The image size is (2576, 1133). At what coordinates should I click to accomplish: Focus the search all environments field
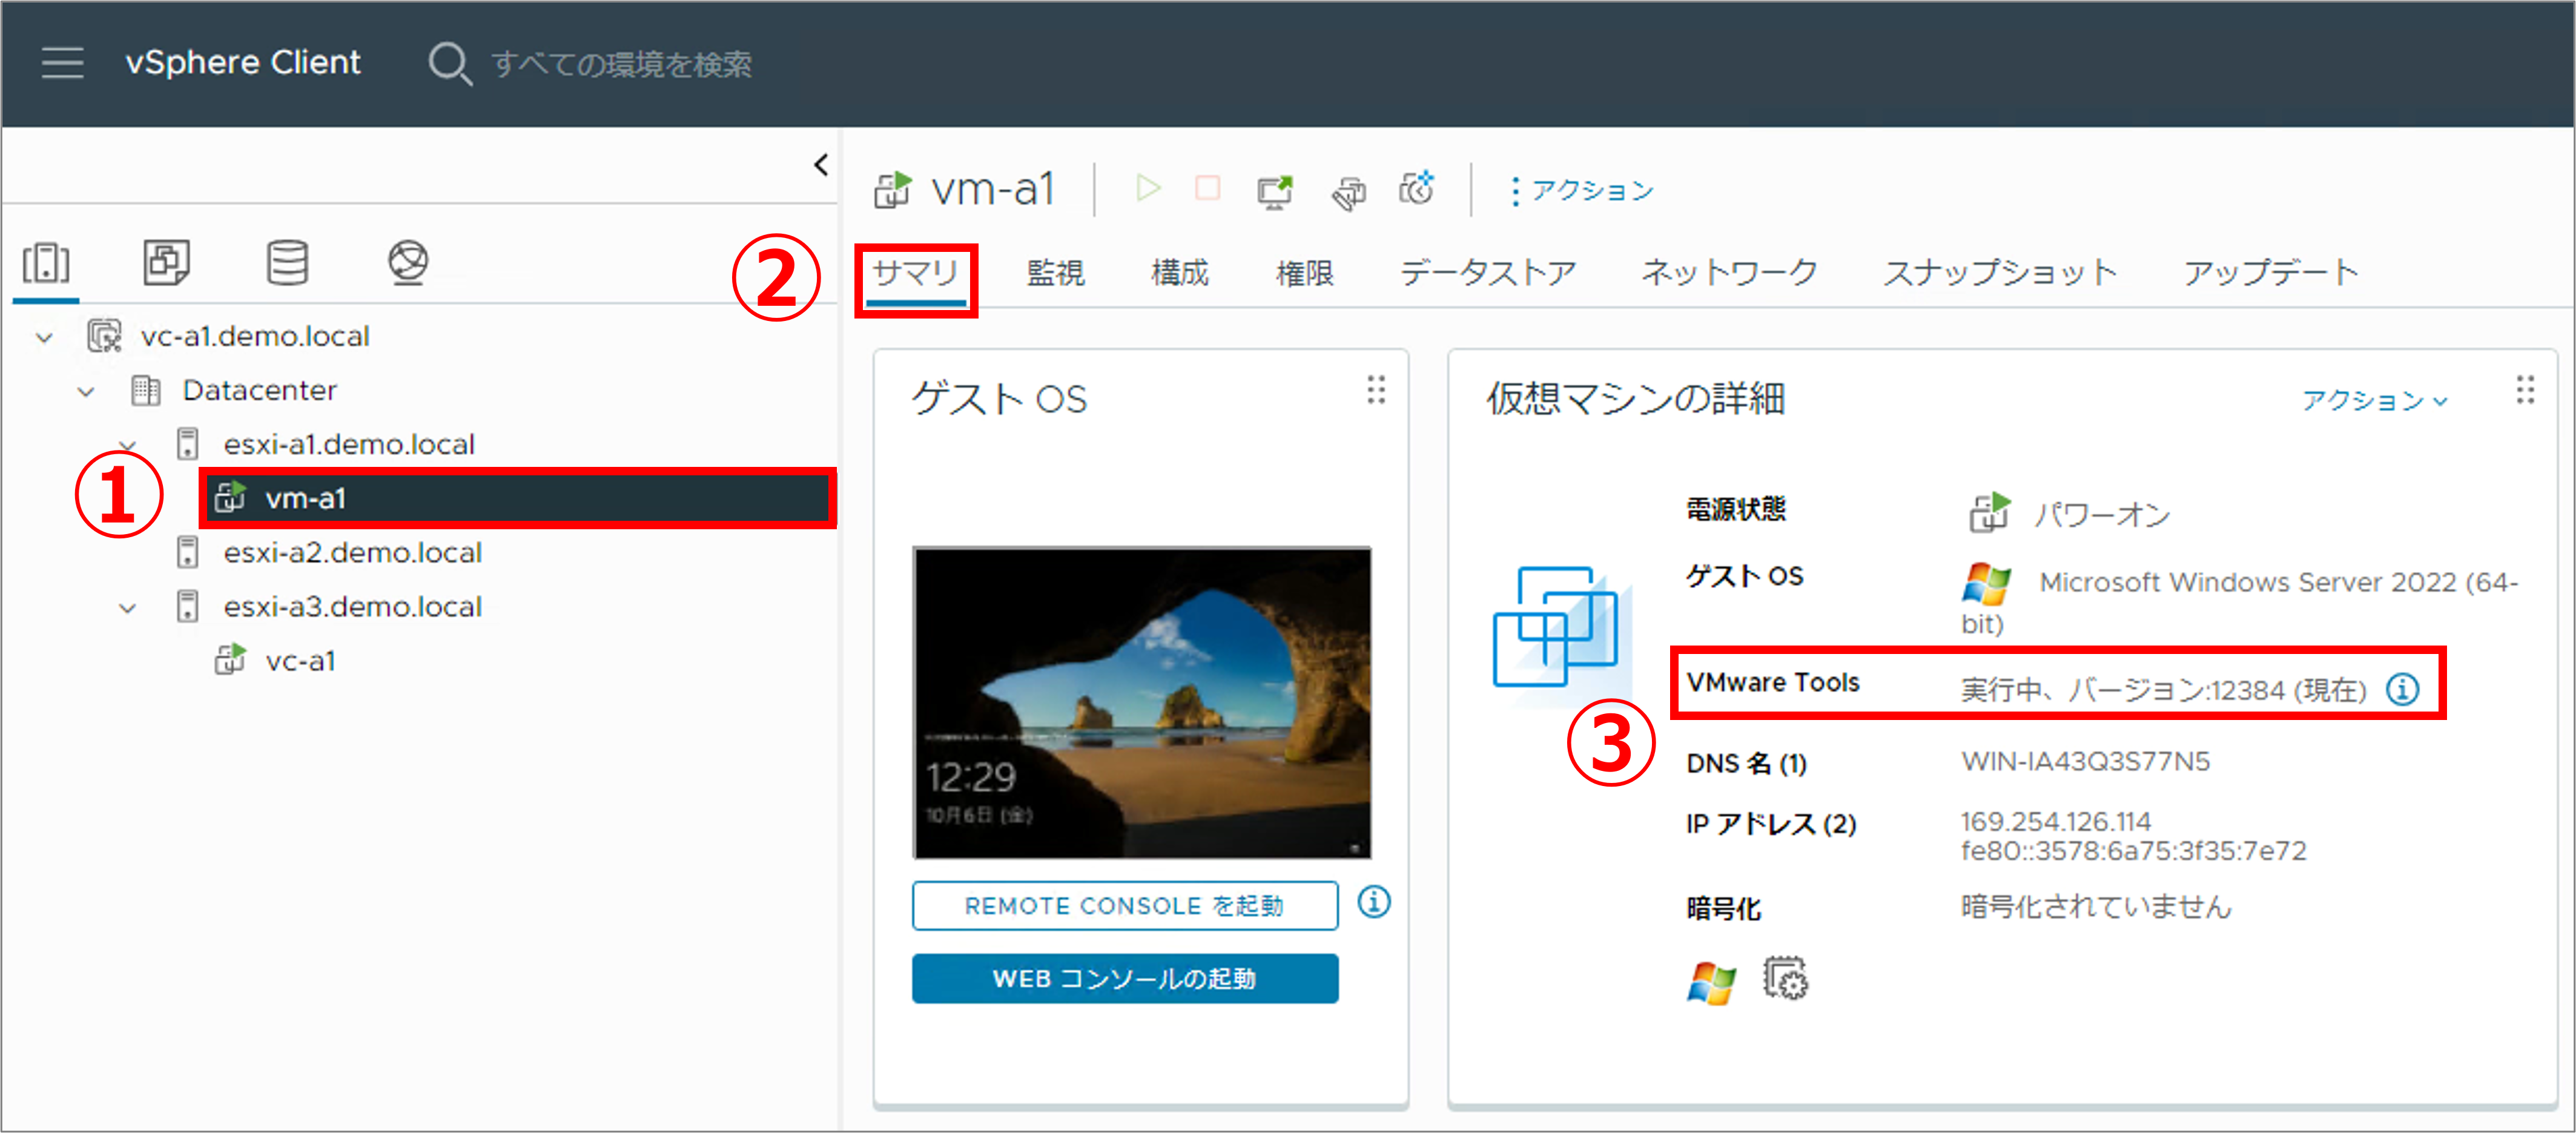click(621, 64)
